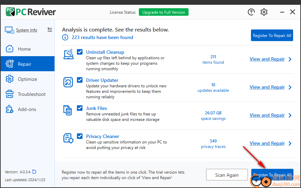Select the Repair section
The image size is (301, 188).
click(28, 64)
